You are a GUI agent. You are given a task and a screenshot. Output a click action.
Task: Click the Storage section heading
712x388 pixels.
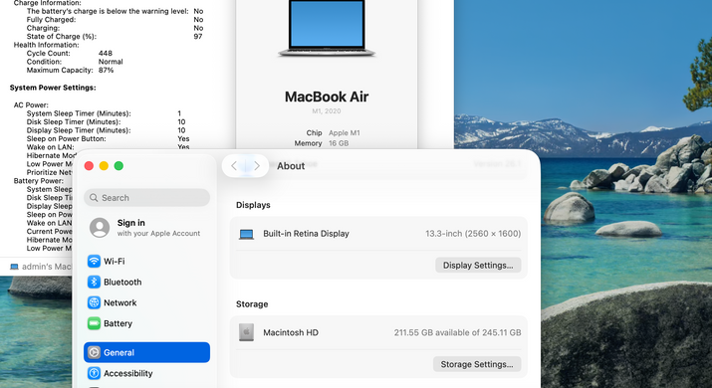[252, 304]
